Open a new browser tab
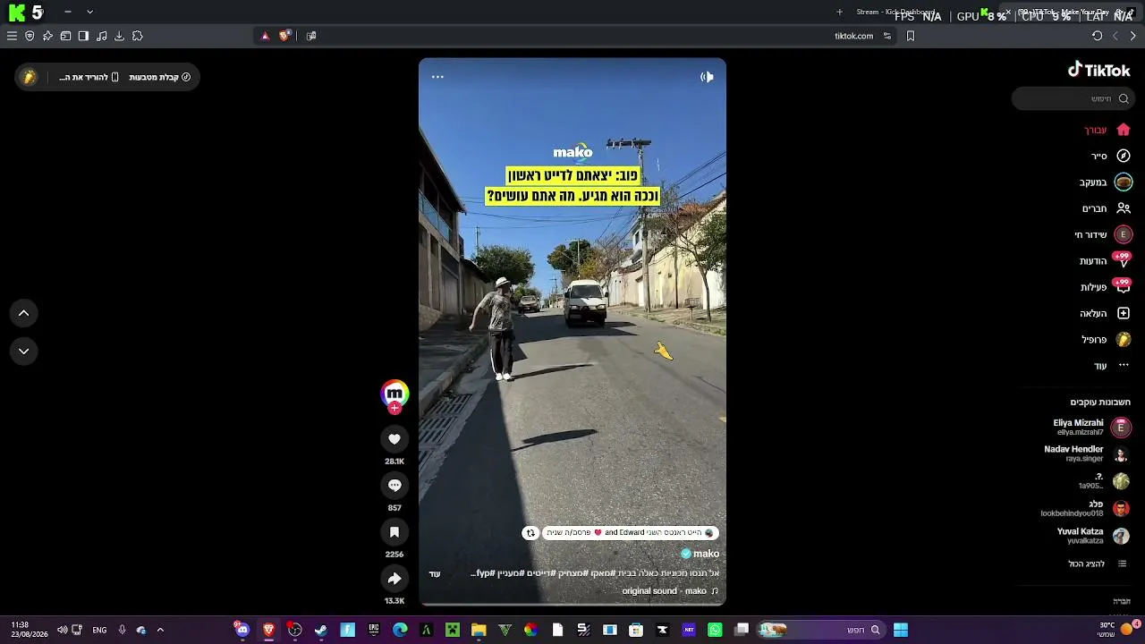 (x=839, y=12)
